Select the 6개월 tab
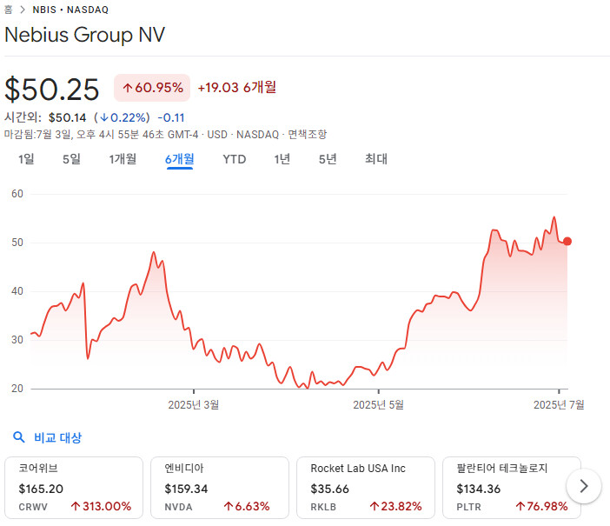The height and width of the screenshot is (526, 610). pyautogui.click(x=179, y=159)
